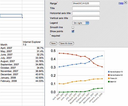128x106 pixels.
Task: Select the 32.2% cell
Action: (x=33, y=55)
